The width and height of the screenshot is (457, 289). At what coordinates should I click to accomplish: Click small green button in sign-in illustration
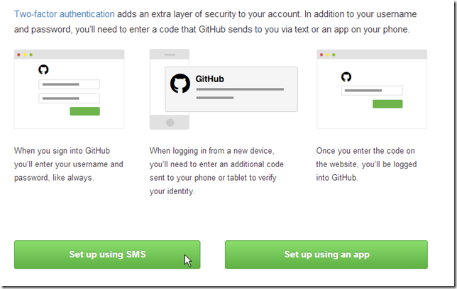(x=84, y=111)
